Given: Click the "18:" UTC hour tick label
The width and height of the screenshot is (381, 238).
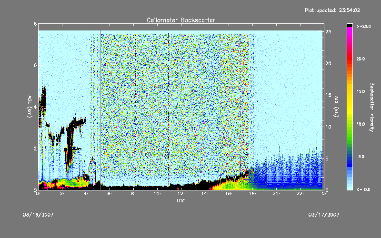Looking at the screenshot, I should click(x=252, y=194).
